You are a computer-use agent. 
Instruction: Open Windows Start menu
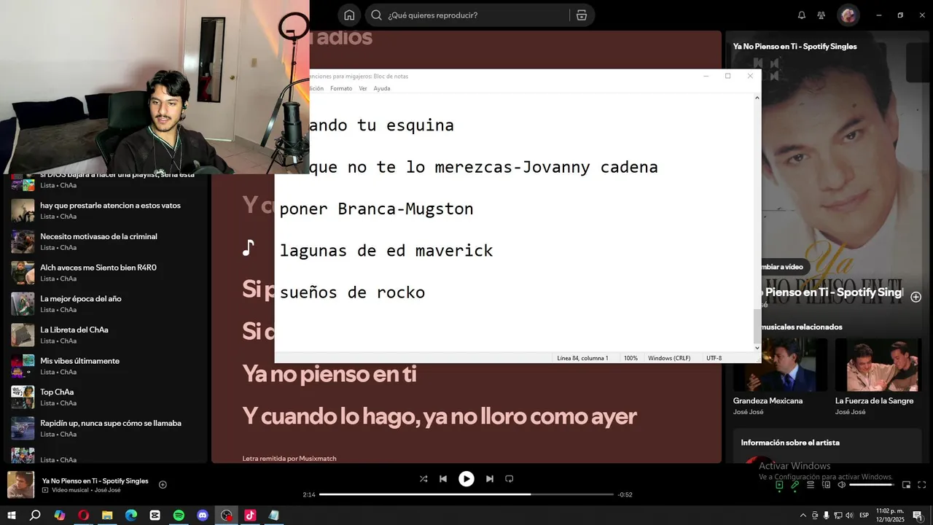pyautogui.click(x=12, y=516)
